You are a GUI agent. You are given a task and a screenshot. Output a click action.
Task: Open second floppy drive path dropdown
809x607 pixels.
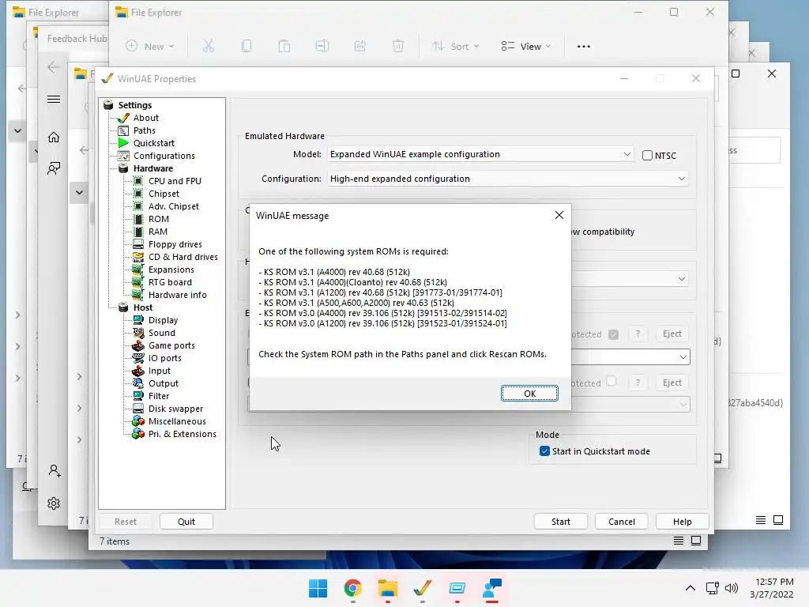[683, 404]
